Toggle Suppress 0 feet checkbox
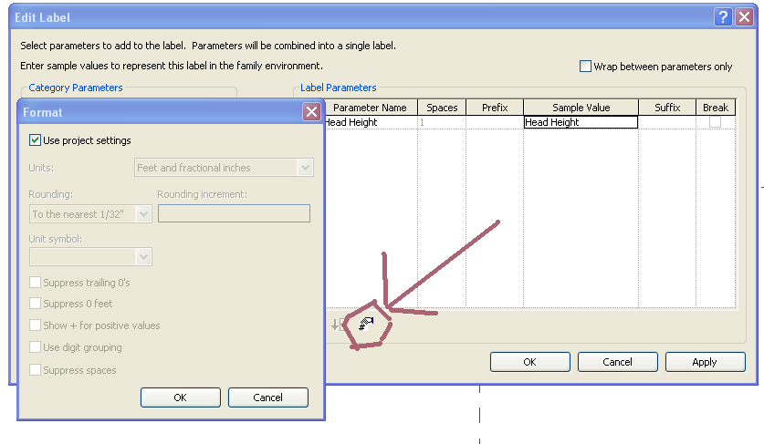764x444 pixels. 35,304
